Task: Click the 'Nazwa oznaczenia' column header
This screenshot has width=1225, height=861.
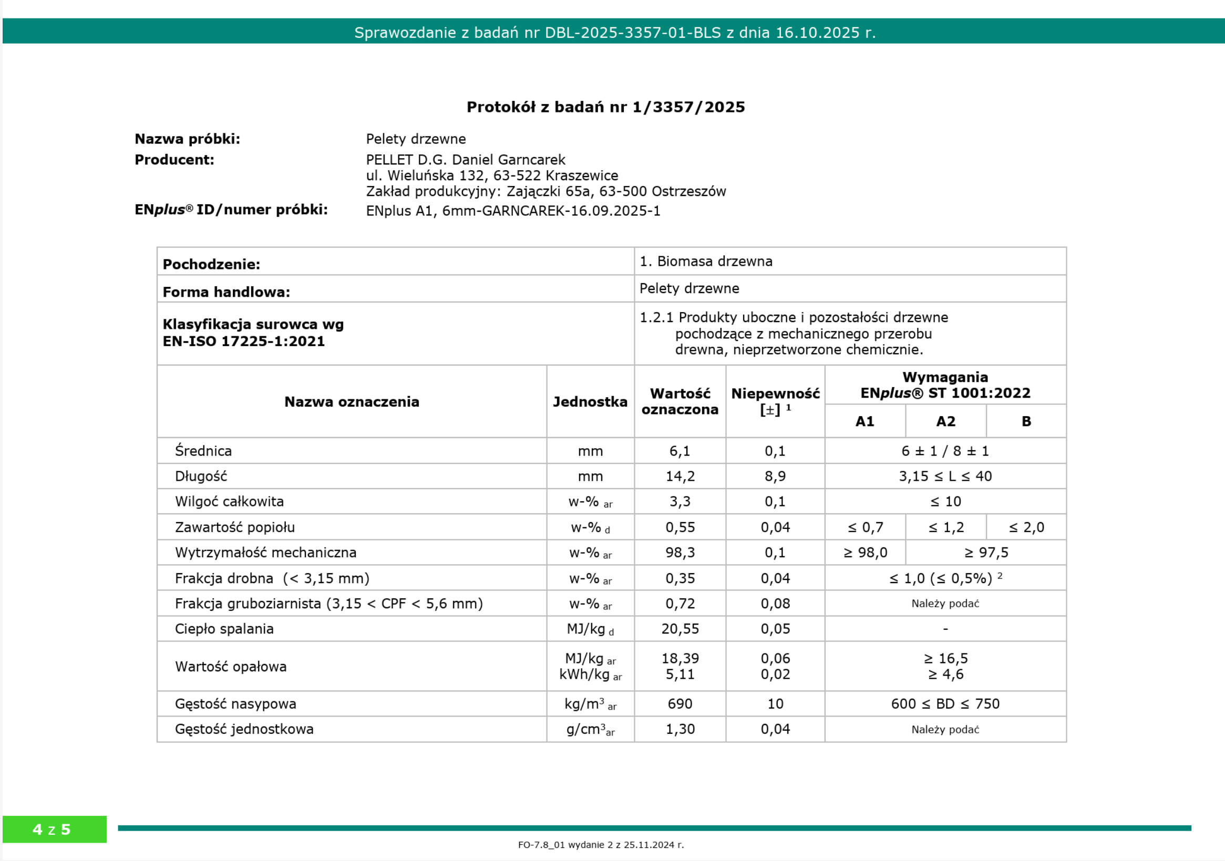Action: [x=352, y=402]
